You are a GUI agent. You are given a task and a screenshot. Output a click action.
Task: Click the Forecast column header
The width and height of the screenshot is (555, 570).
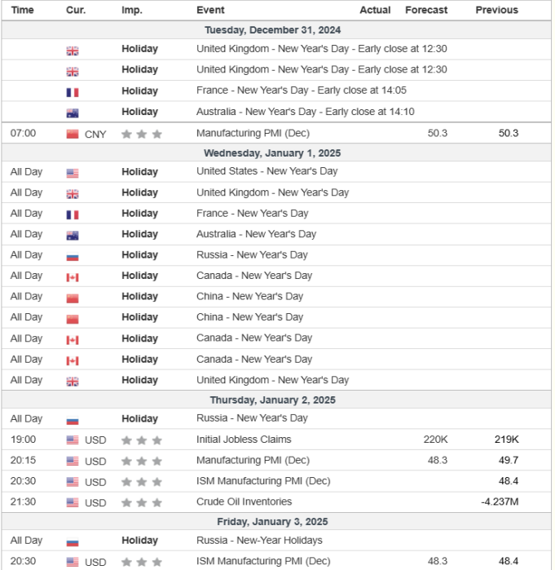point(426,10)
